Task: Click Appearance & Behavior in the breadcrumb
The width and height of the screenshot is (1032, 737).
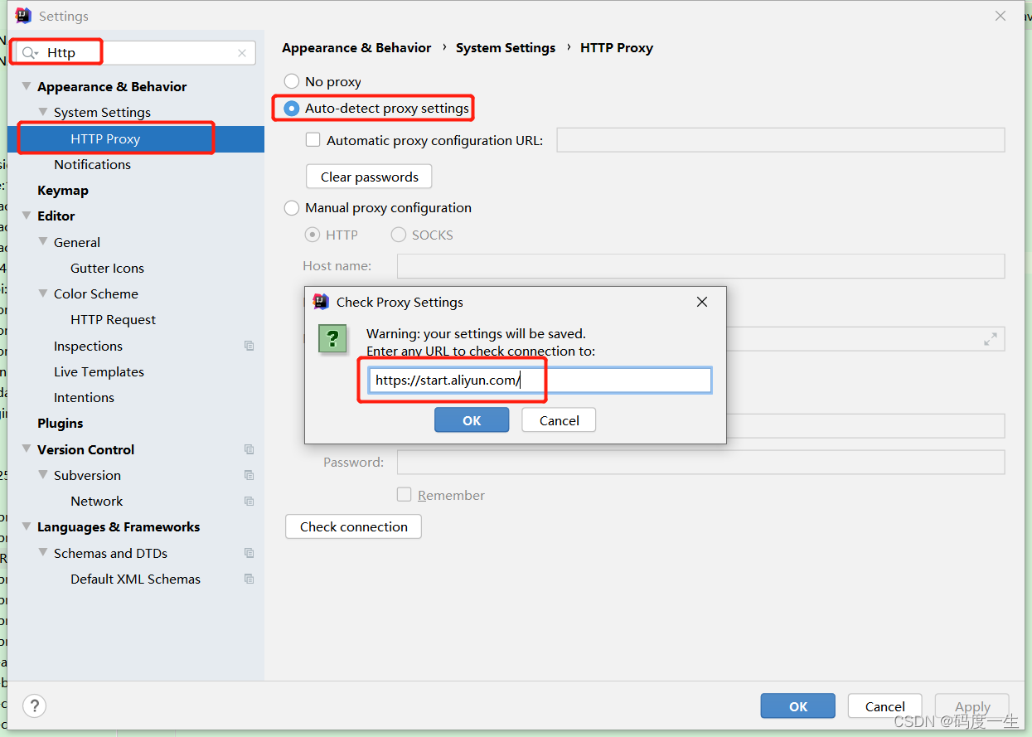Action: tap(356, 47)
